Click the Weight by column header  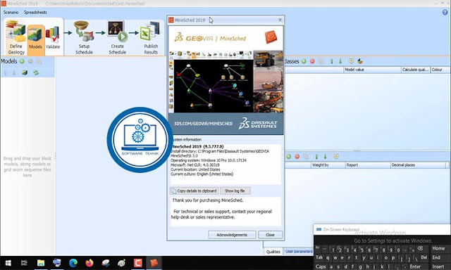pos(328,165)
